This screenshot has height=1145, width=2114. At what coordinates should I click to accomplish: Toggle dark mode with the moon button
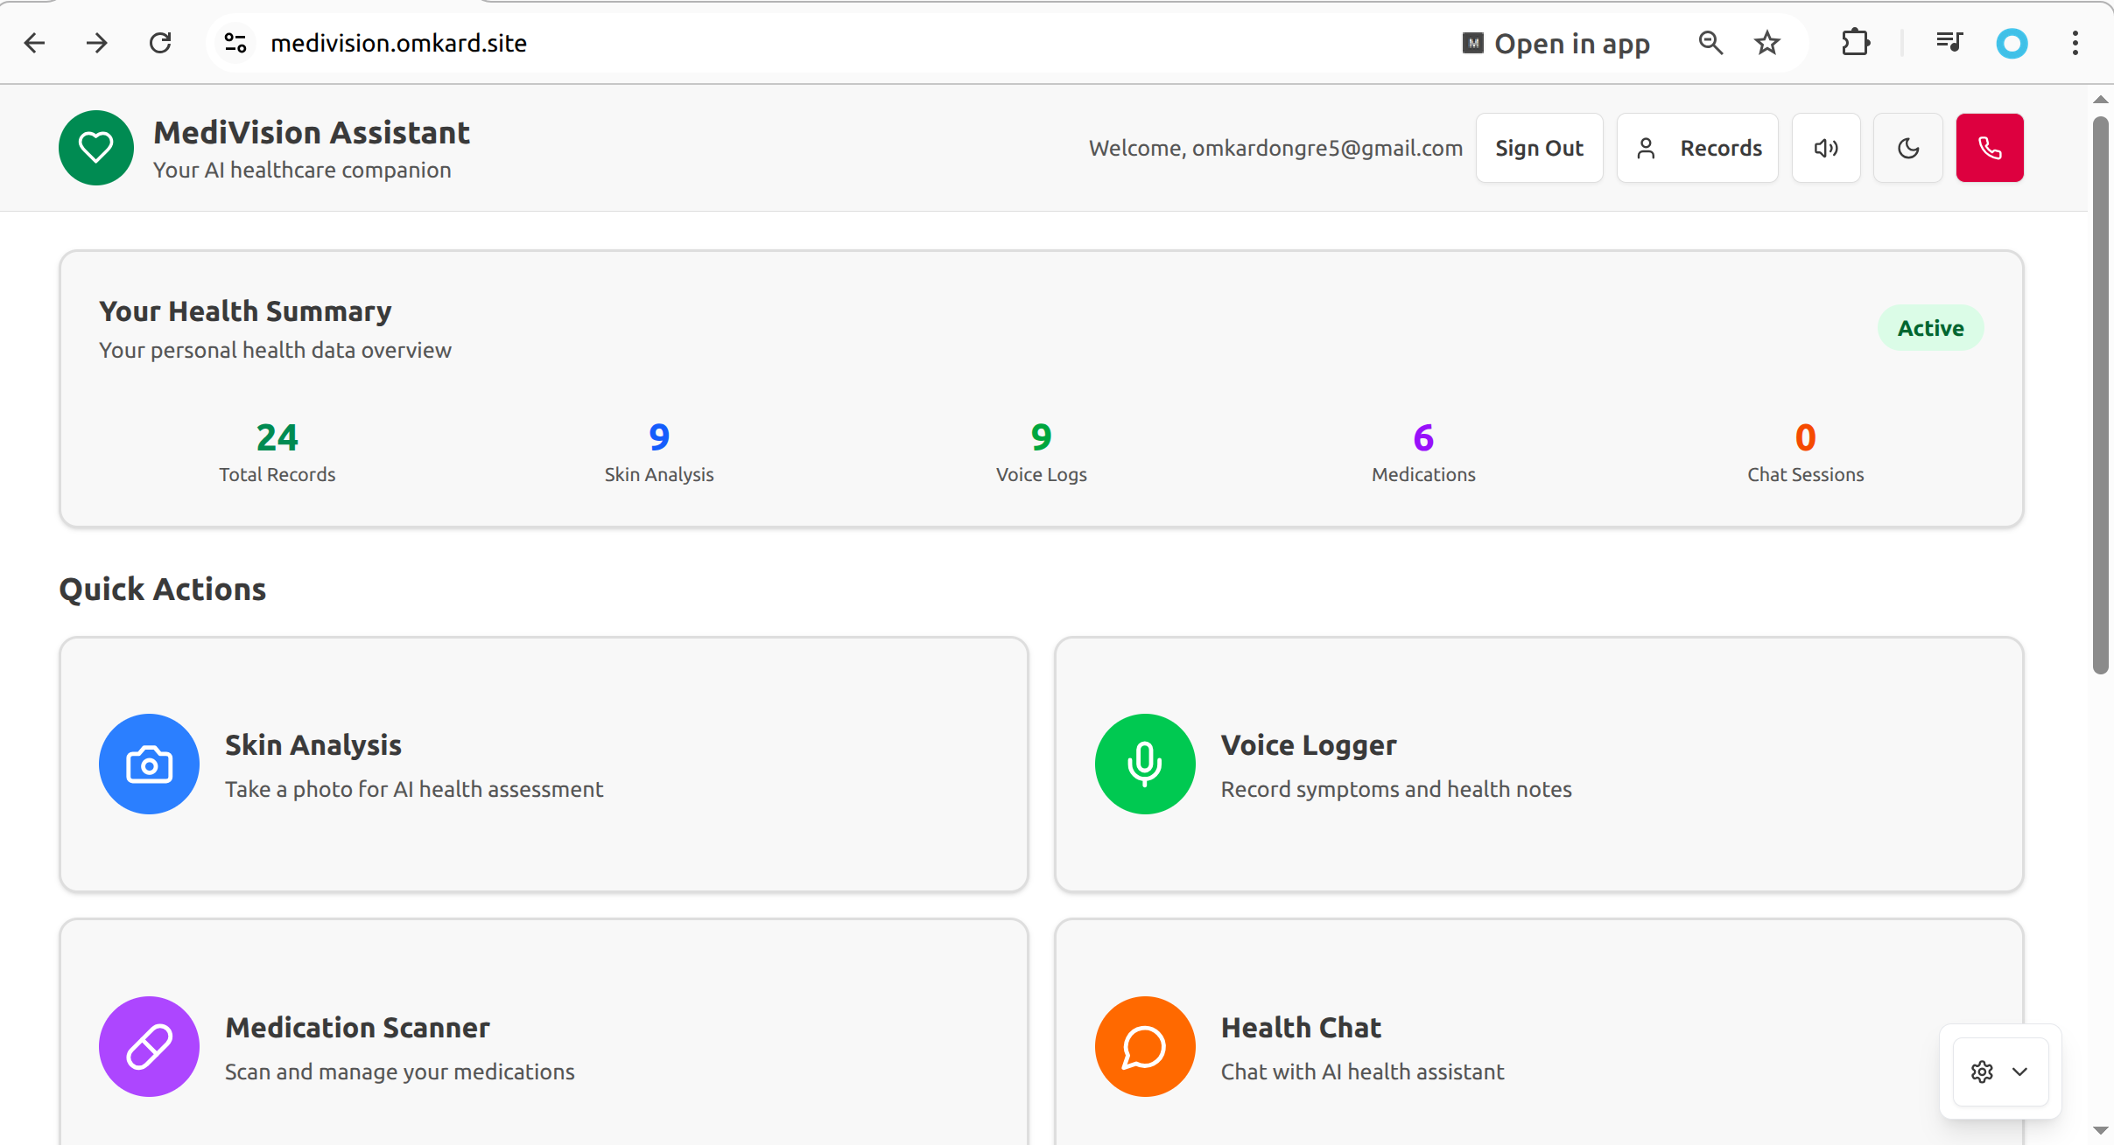click(x=1908, y=148)
